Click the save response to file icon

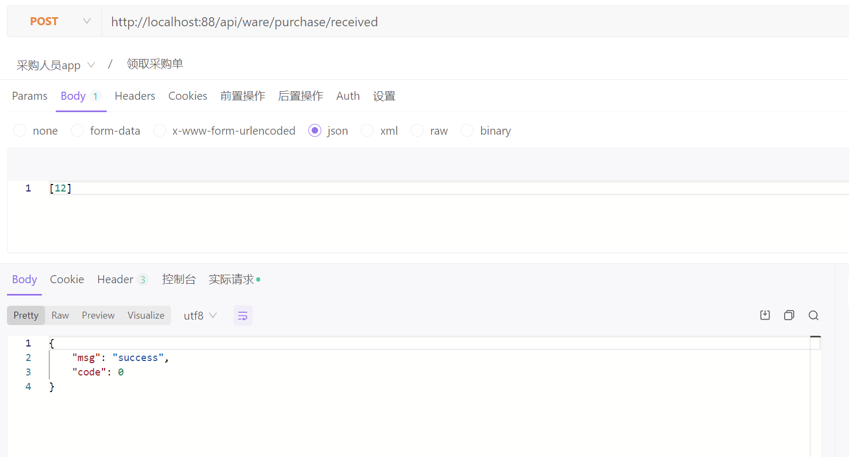click(x=765, y=315)
